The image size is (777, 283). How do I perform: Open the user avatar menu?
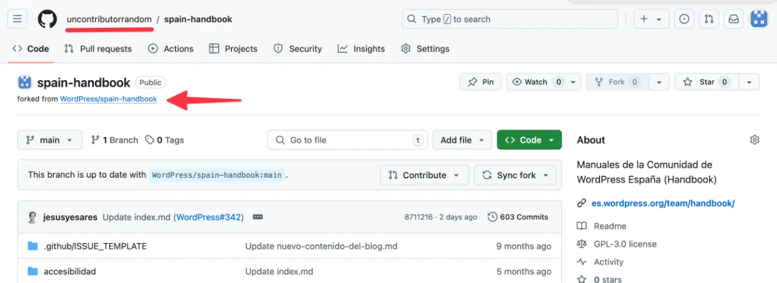[x=759, y=19]
